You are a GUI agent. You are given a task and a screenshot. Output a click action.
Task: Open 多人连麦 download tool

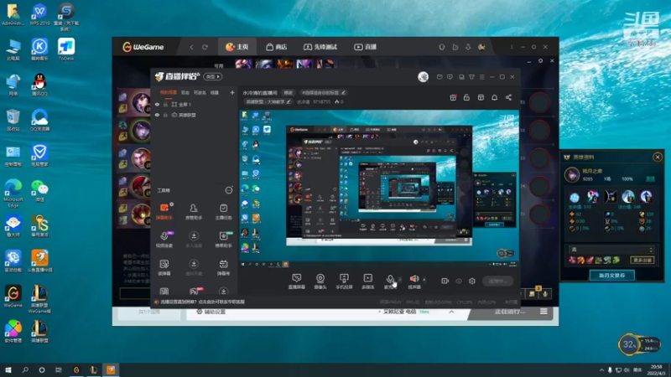(194, 240)
